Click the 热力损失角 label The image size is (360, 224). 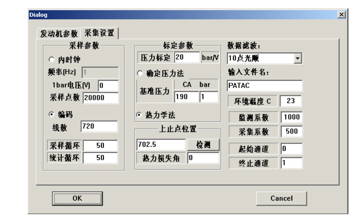pos(161,158)
